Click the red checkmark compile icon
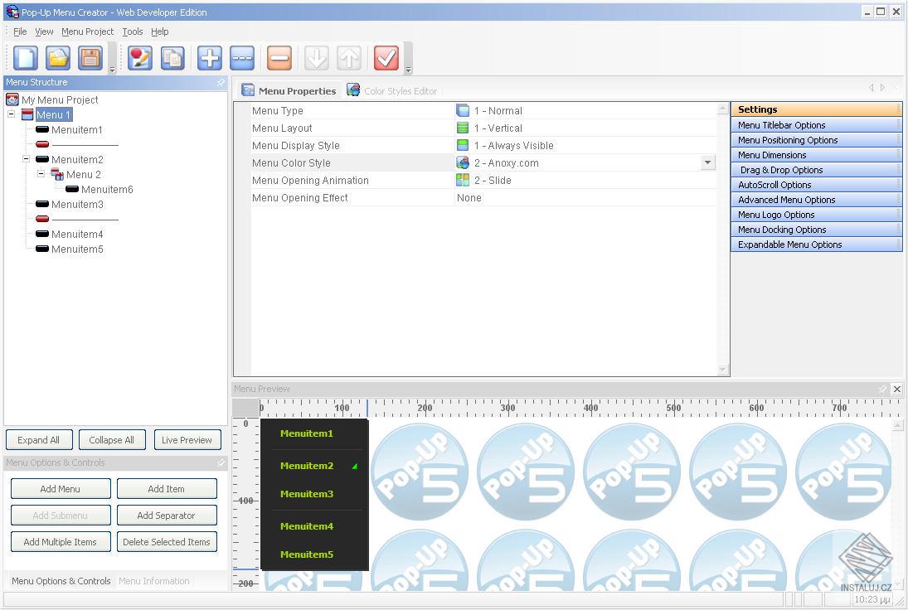The image size is (908, 610). (x=386, y=58)
